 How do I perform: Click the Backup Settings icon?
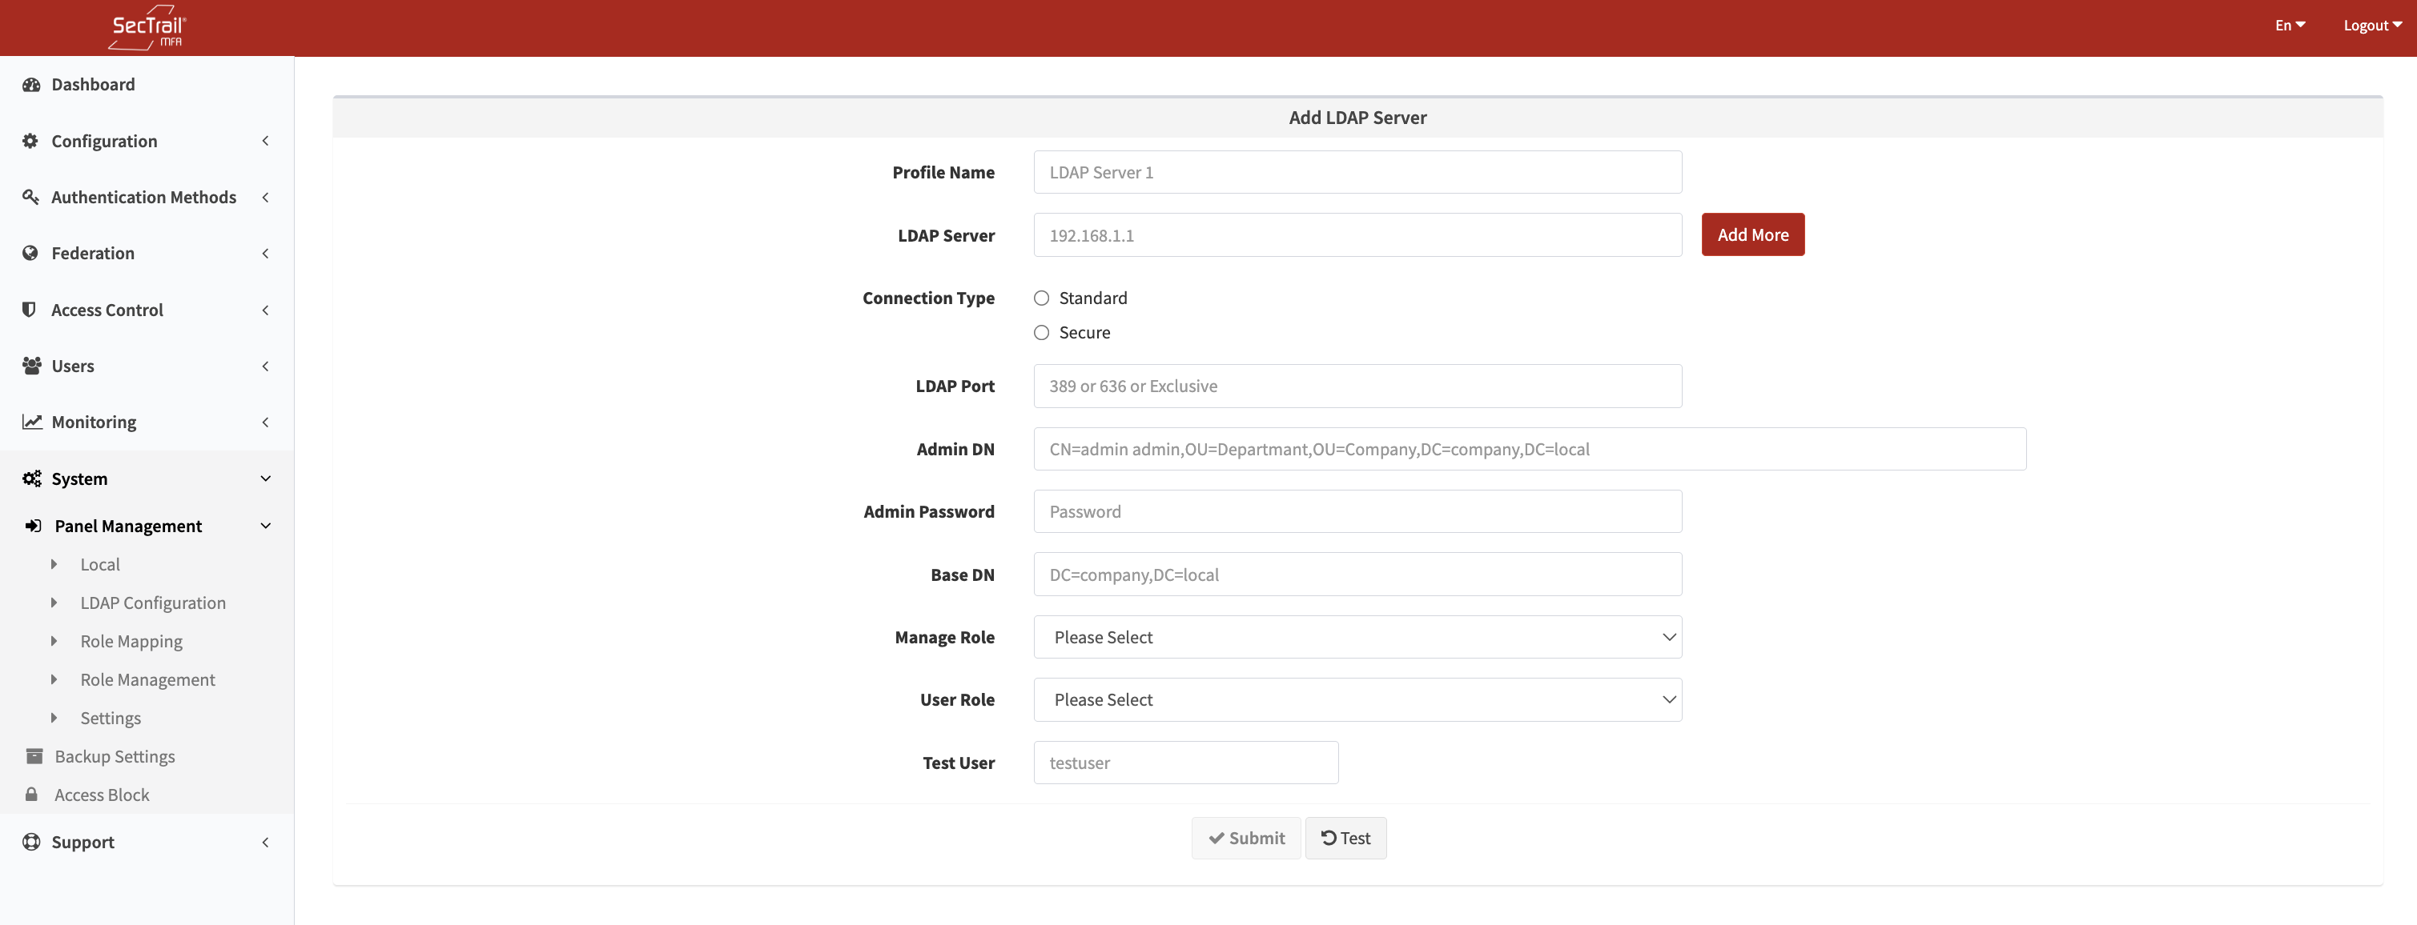34,755
